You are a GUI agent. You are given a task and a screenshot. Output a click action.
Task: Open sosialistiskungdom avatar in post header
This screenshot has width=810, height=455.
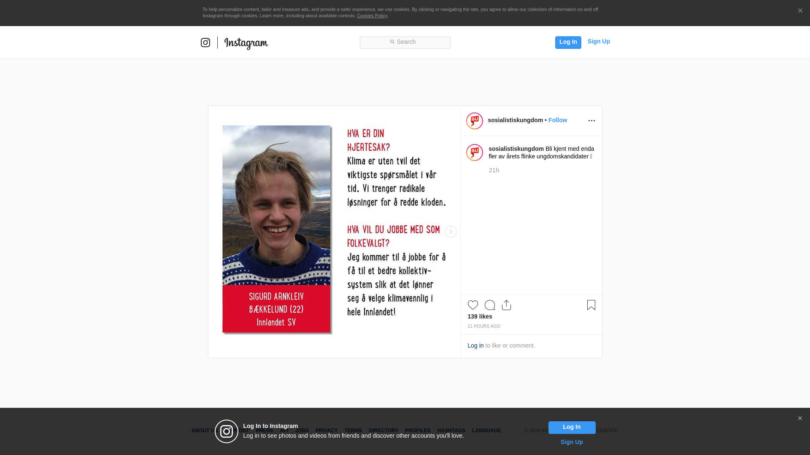coord(475,121)
